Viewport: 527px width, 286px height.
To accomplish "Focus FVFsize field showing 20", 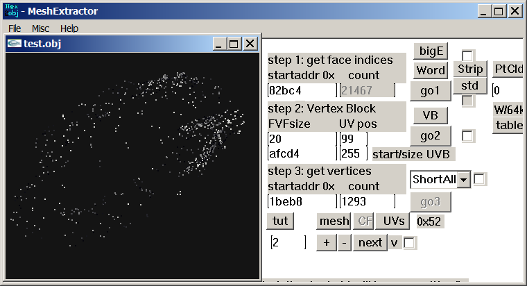I will coord(302,139).
